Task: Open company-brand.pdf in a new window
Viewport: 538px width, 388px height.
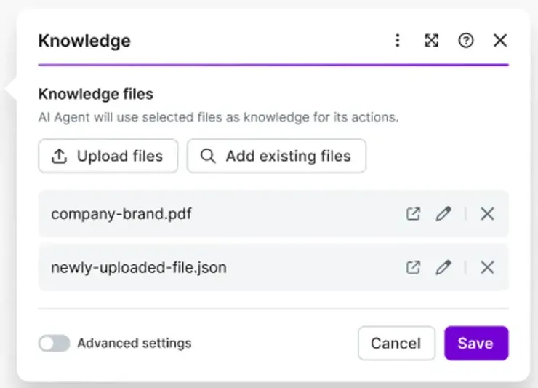Action: pos(413,214)
